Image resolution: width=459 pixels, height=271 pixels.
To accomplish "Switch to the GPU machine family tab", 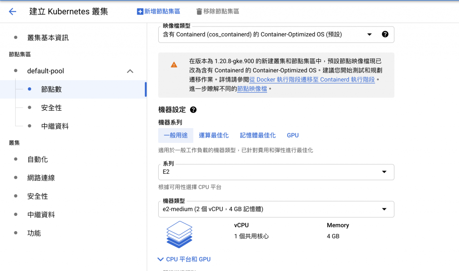I will (293, 135).
